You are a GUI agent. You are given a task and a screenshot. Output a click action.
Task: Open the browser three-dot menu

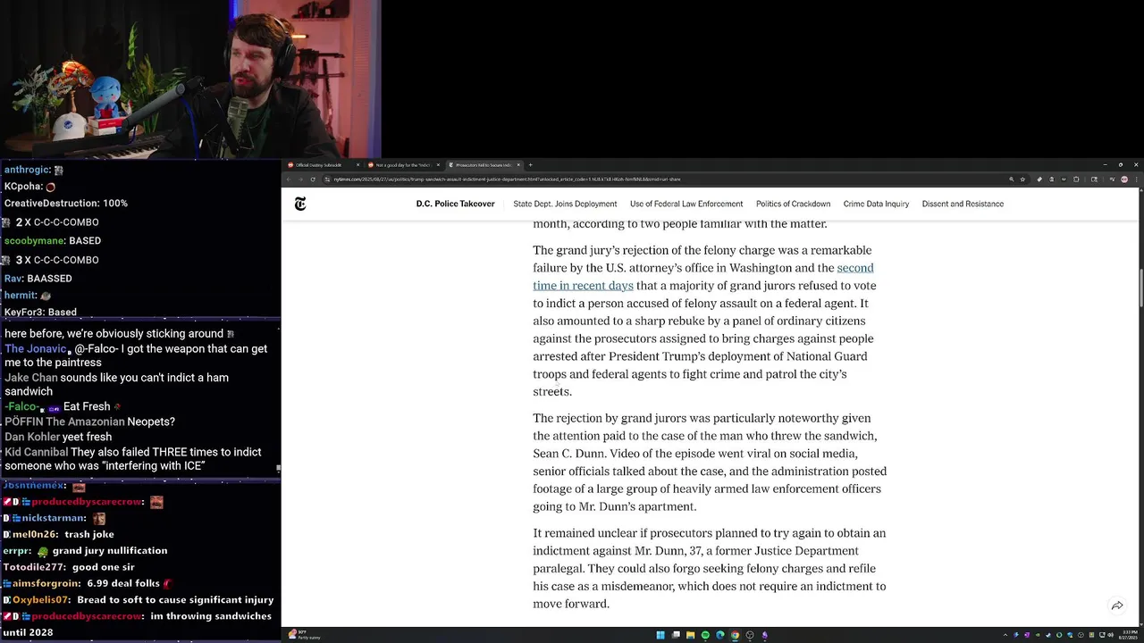tap(1136, 180)
